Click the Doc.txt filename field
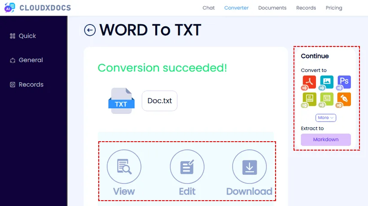The height and width of the screenshot is (206, 368). tap(160, 101)
